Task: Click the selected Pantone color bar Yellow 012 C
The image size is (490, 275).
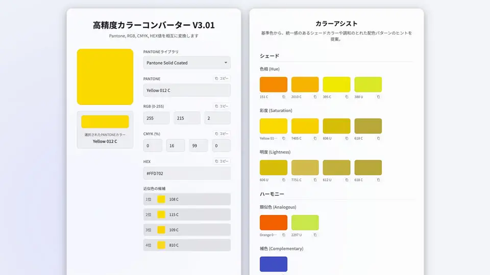Action: pos(105,122)
